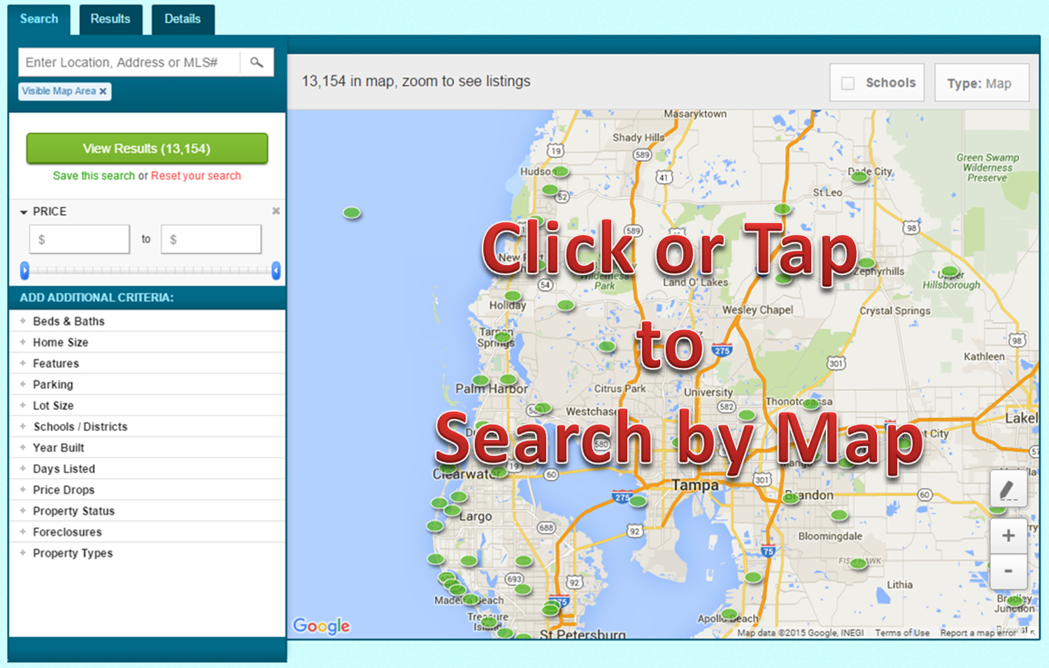Zoom out with the minus button

coord(1008,571)
